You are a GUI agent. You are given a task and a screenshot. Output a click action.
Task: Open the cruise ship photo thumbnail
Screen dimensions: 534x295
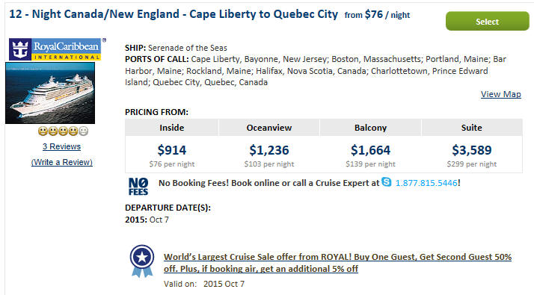50,93
